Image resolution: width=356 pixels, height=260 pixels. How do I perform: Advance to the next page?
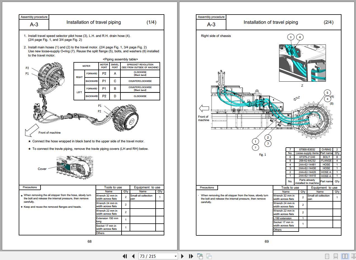(x=182, y=256)
